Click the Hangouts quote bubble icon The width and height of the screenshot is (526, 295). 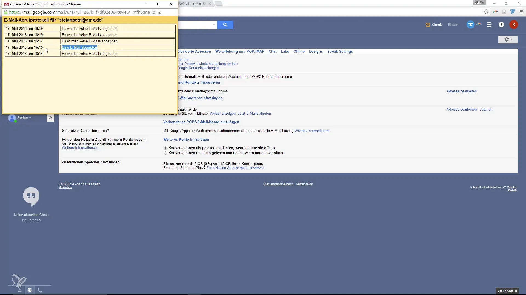pyautogui.click(x=31, y=196)
